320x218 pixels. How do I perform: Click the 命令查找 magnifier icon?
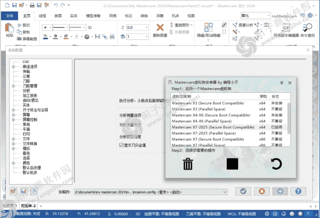pyautogui.click(x=307, y=27)
